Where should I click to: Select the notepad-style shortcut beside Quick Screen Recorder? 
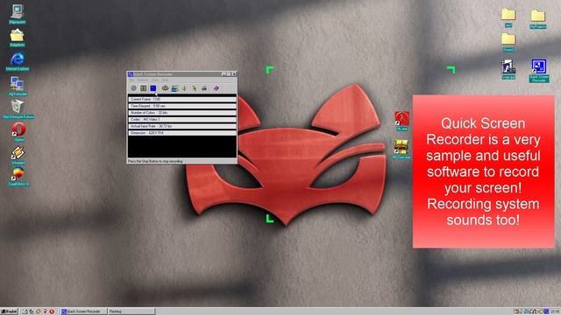pyautogui.click(x=508, y=69)
